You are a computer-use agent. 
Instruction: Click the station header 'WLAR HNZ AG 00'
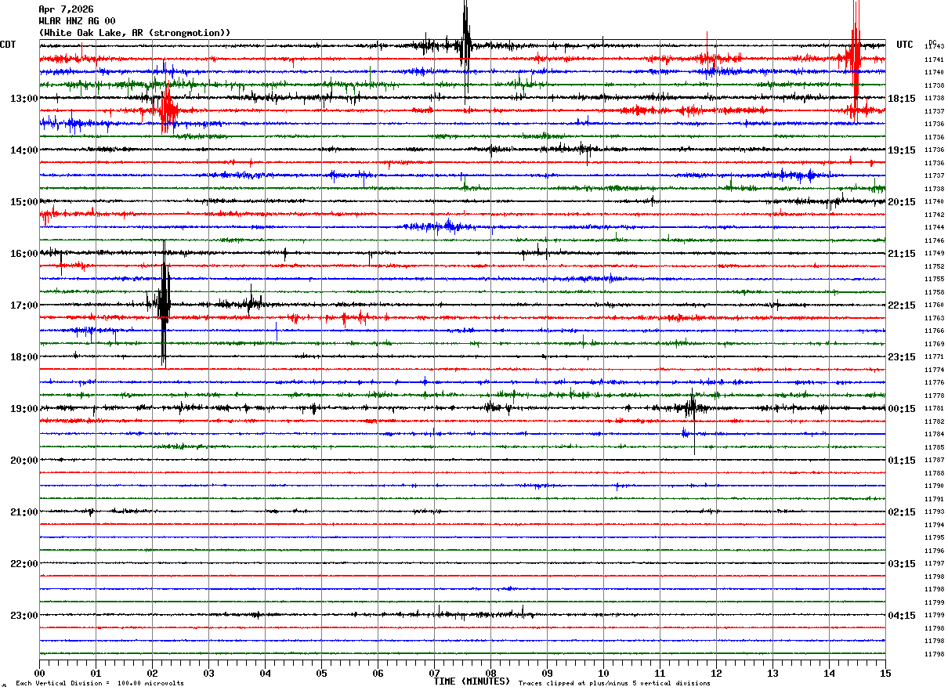[x=77, y=21]
